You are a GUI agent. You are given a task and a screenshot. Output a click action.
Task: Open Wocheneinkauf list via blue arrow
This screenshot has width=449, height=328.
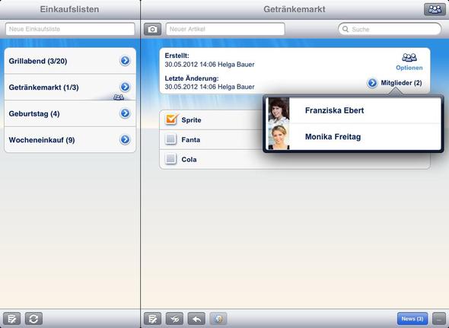click(x=125, y=139)
